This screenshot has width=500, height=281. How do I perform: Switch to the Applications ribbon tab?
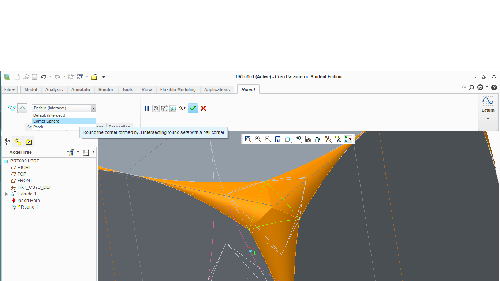pyautogui.click(x=217, y=90)
